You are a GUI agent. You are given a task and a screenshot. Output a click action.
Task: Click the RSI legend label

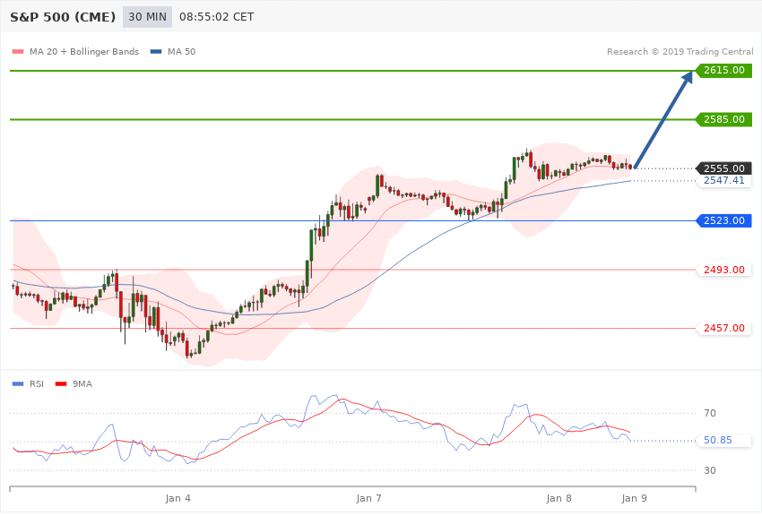[37, 384]
